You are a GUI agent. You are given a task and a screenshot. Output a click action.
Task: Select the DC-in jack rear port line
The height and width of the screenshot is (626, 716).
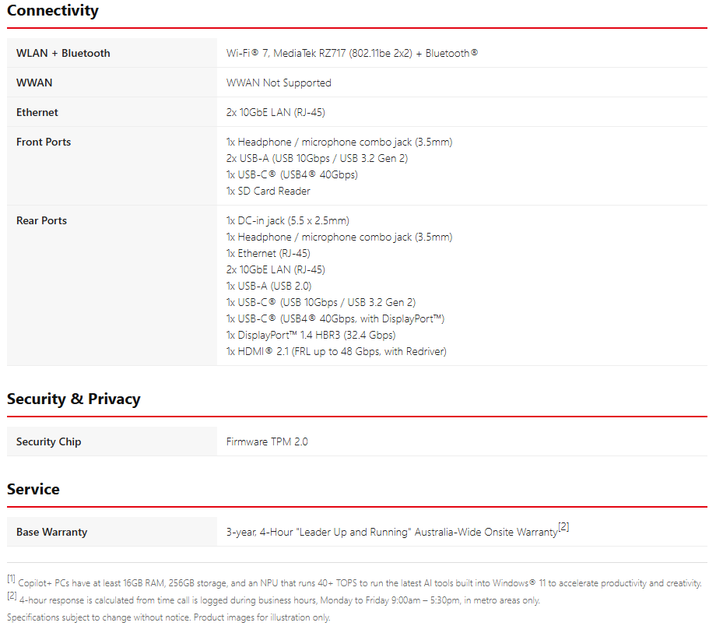point(288,220)
